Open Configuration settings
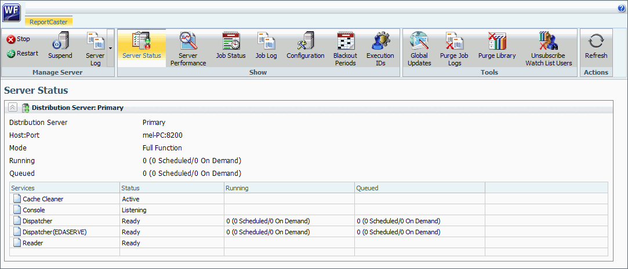The height and width of the screenshot is (269, 628). point(305,46)
